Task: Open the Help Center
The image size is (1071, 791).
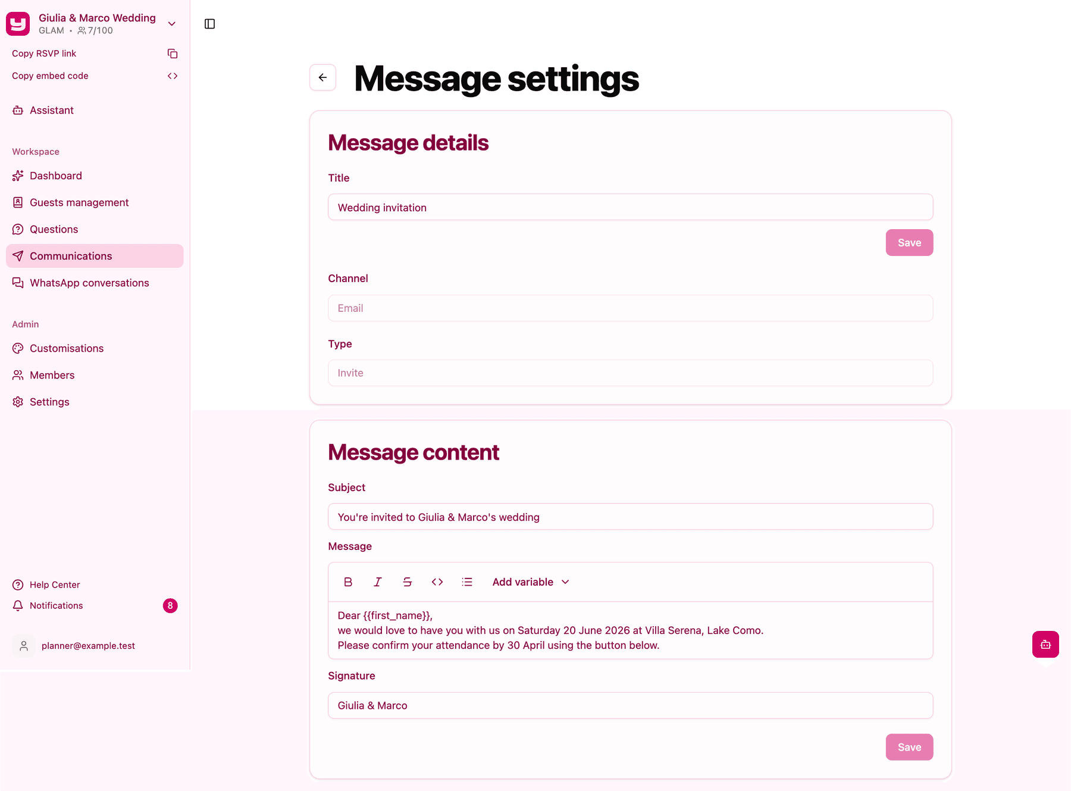Action: point(95,585)
